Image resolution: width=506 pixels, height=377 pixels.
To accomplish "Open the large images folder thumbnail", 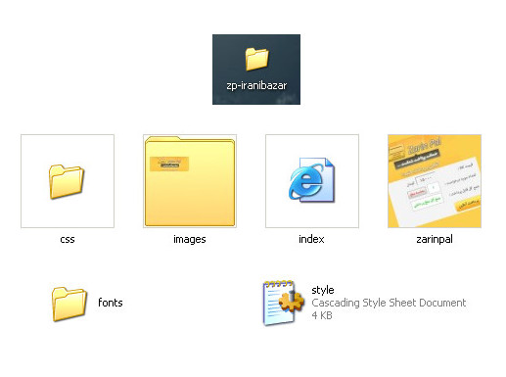I will (190, 181).
